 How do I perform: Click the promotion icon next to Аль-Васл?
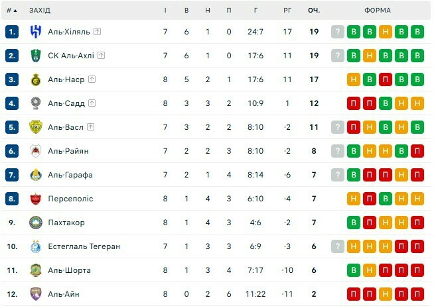(x=90, y=127)
